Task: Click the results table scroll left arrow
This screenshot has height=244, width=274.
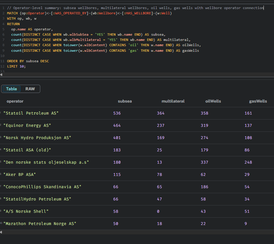Action: [x=1, y=232]
